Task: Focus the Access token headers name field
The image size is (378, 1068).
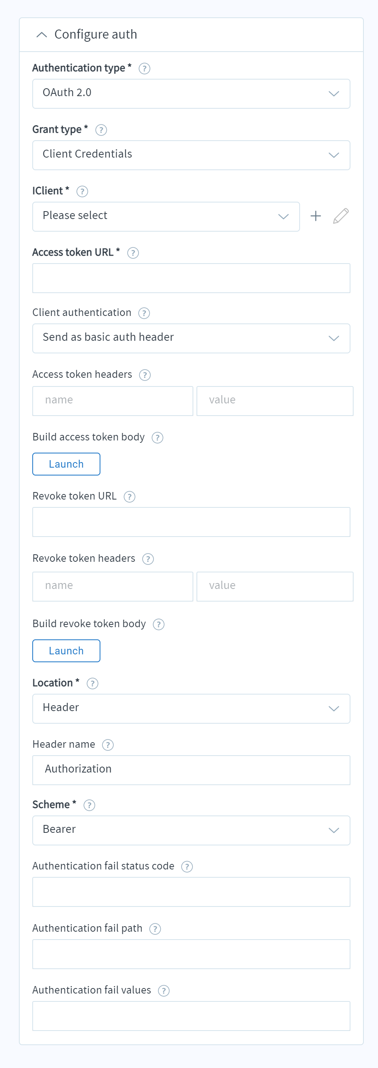Action: [x=113, y=401]
